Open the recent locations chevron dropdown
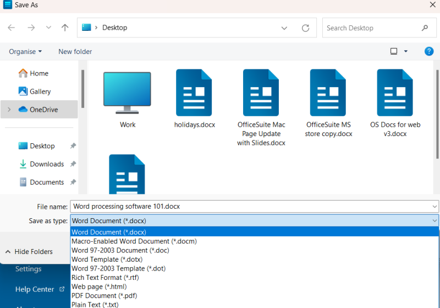 (48, 28)
